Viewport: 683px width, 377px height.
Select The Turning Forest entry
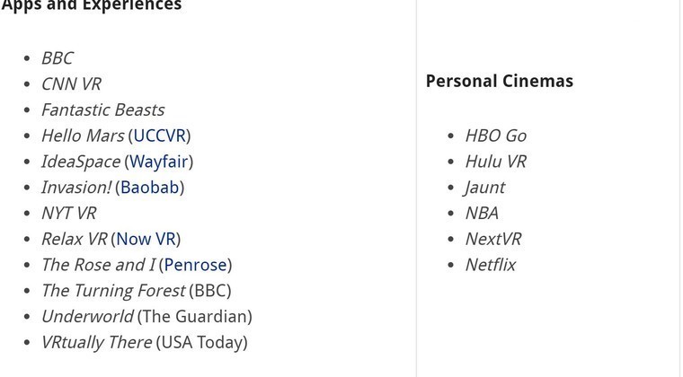pos(137,291)
